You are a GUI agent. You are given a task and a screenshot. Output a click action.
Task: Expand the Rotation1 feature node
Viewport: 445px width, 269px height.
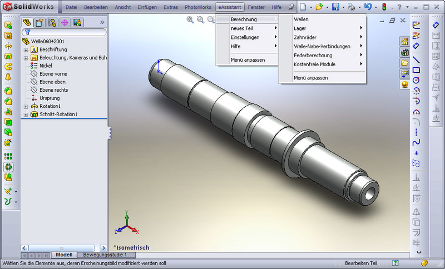[x=26, y=106]
